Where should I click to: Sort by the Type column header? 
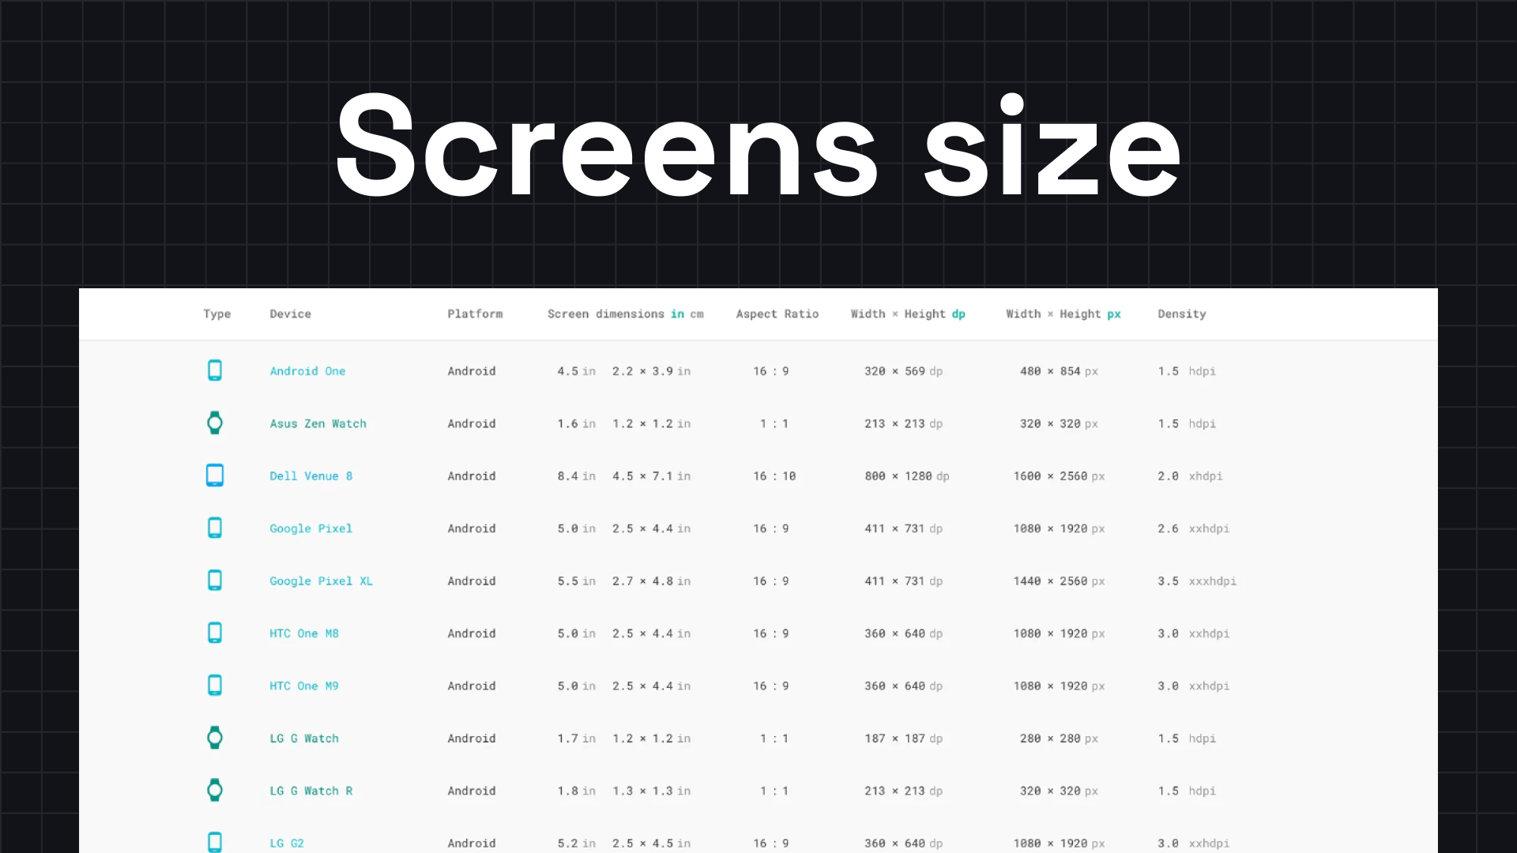216,314
